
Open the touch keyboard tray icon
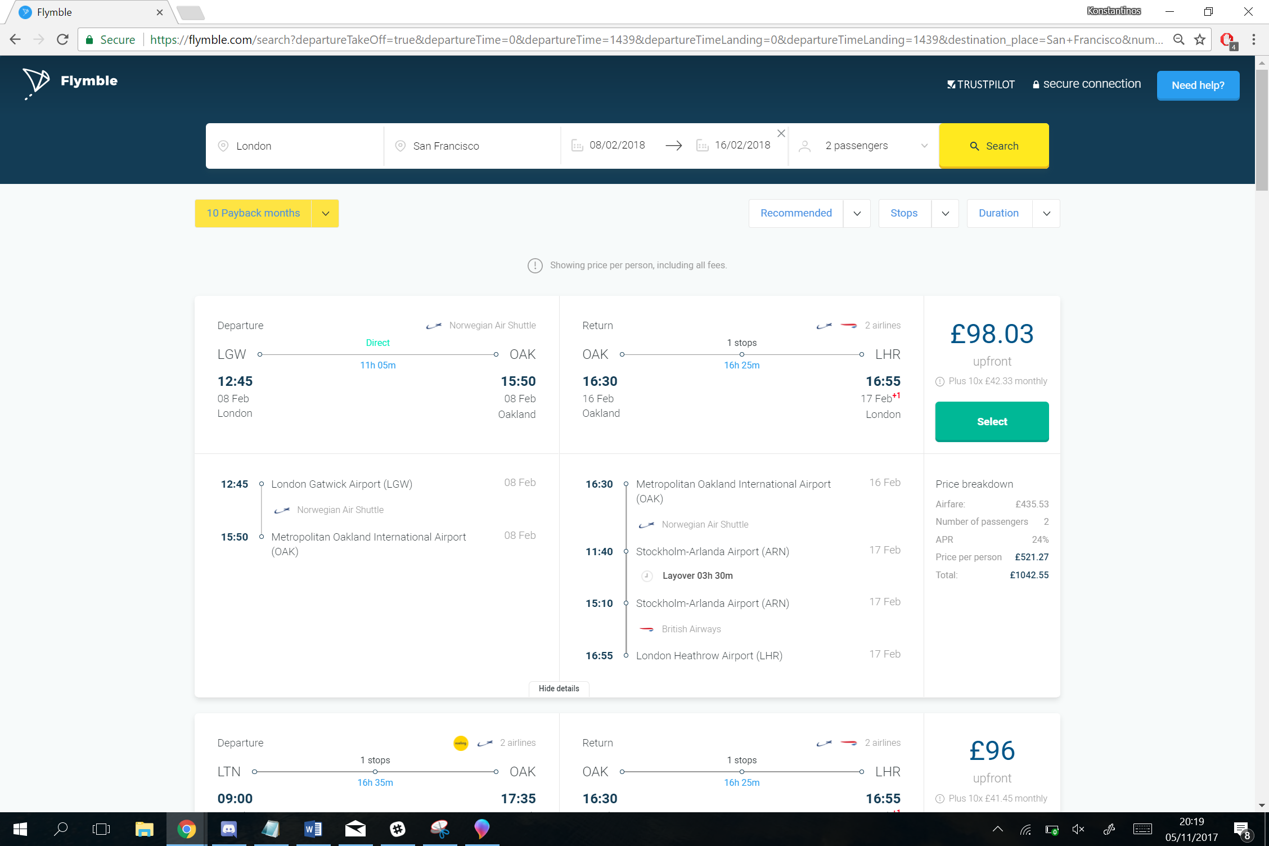[x=1142, y=829]
